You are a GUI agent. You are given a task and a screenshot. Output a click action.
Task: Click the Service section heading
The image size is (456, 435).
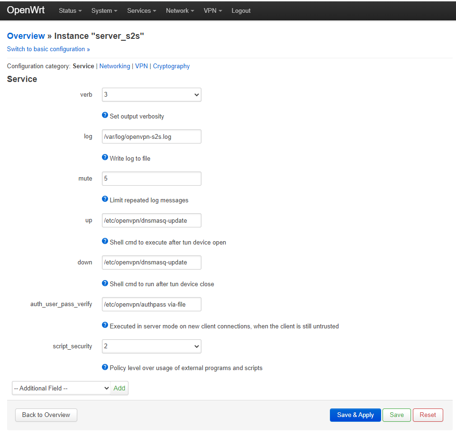[22, 79]
